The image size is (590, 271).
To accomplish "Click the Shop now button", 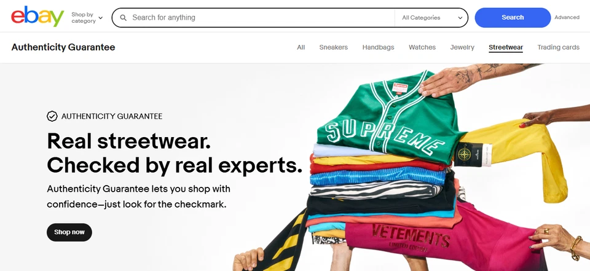I will 69,232.
